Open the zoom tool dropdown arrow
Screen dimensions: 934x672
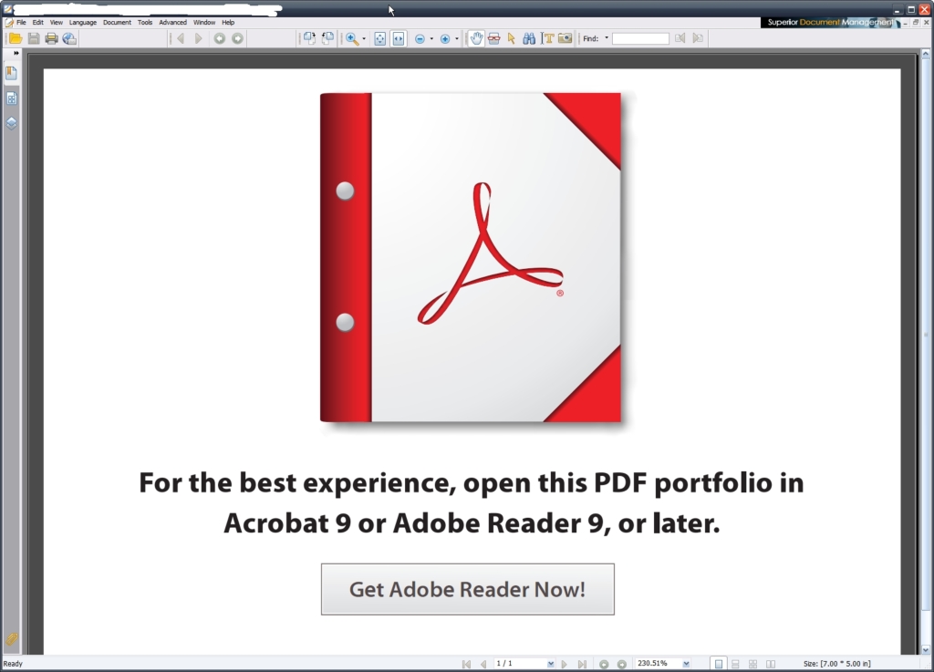pyautogui.click(x=364, y=38)
